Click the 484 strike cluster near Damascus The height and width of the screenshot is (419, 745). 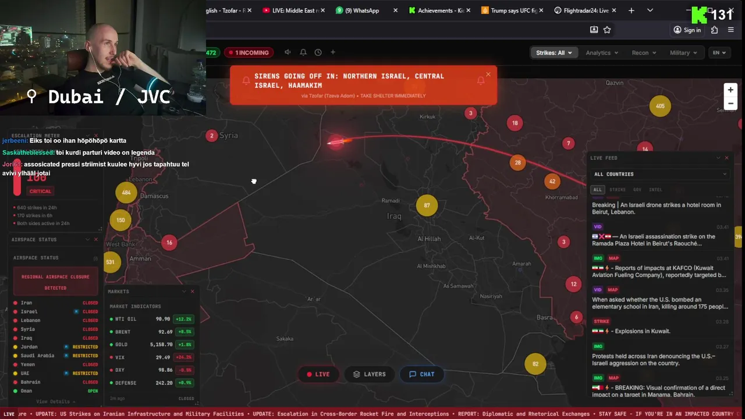click(126, 193)
